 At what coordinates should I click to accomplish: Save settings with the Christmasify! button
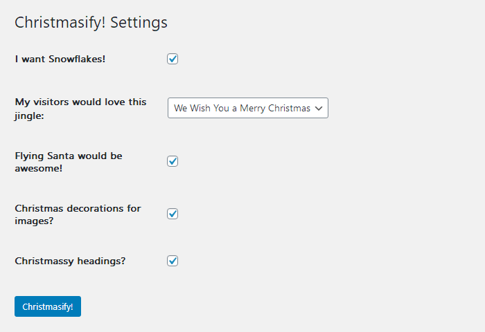click(48, 306)
